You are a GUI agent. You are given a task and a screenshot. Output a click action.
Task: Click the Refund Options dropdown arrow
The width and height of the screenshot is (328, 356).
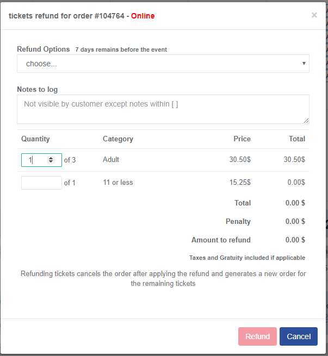click(304, 64)
